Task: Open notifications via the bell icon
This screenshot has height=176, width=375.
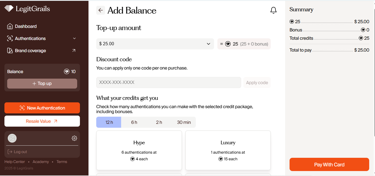Action: (273, 10)
